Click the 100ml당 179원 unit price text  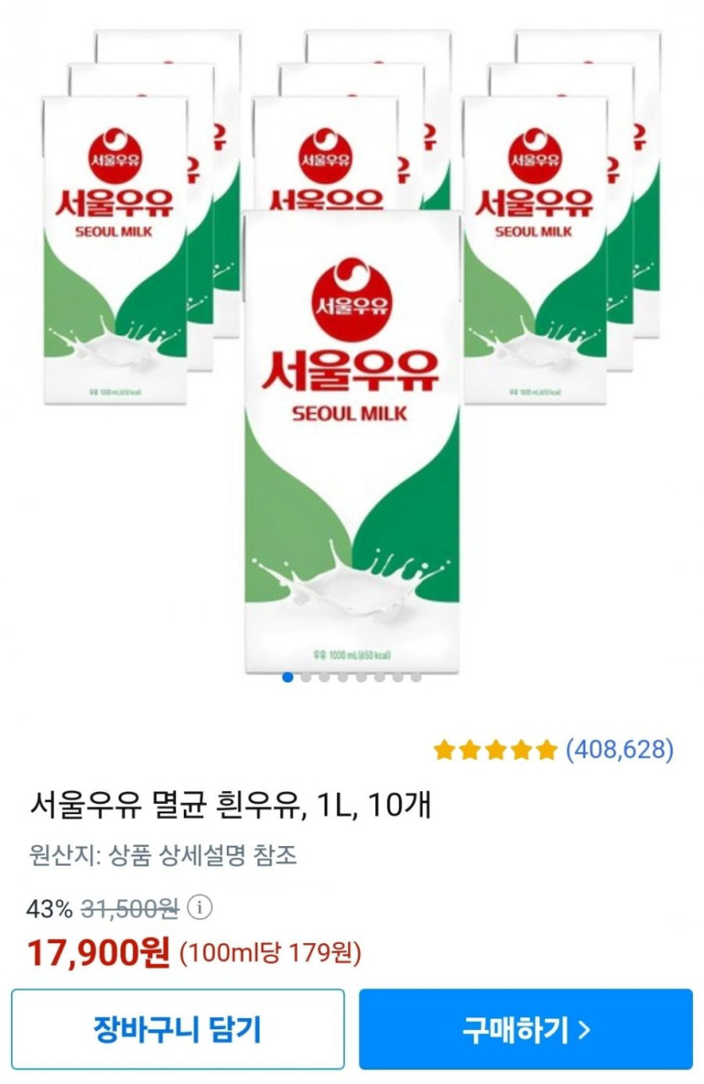click(x=271, y=954)
